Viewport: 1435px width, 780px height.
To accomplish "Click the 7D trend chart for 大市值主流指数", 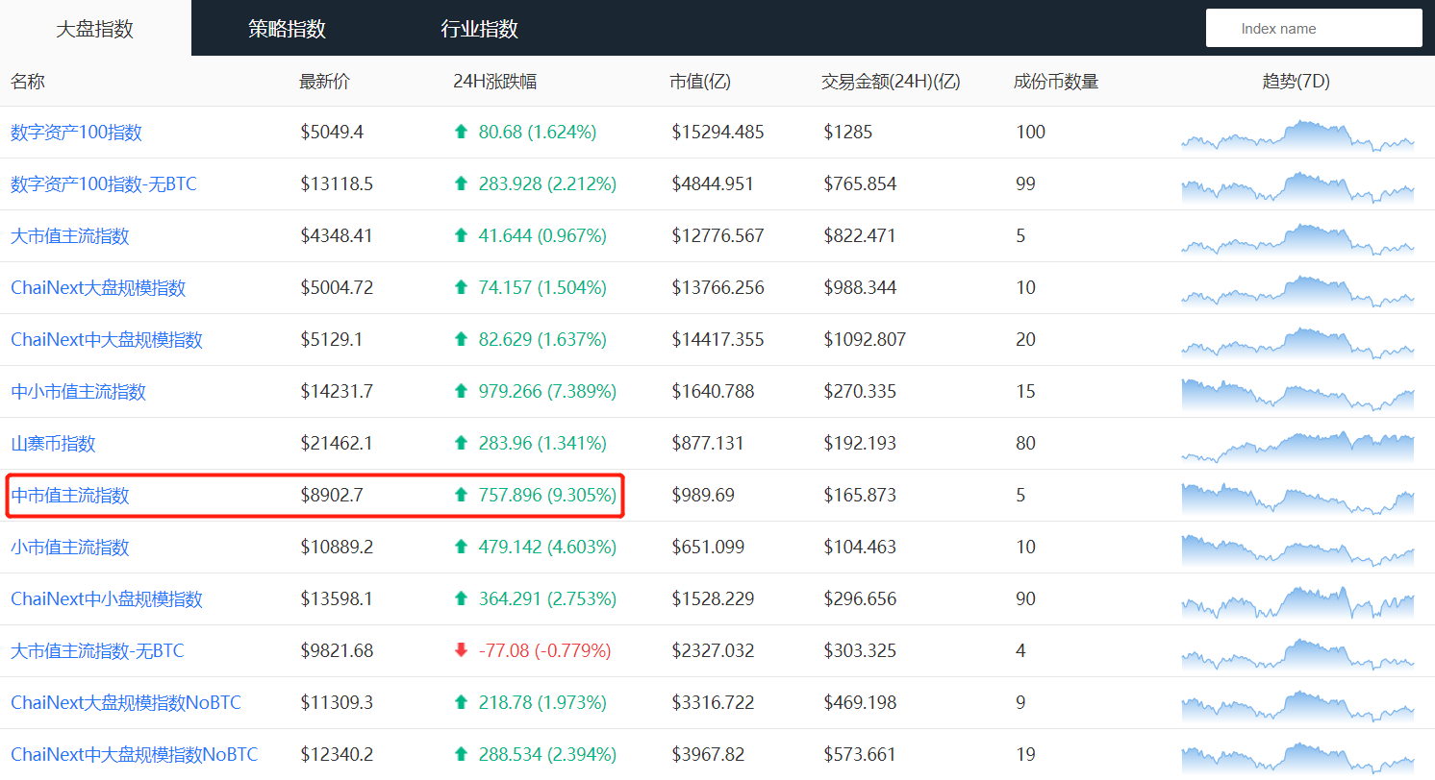I will pyautogui.click(x=1297, y=239).
